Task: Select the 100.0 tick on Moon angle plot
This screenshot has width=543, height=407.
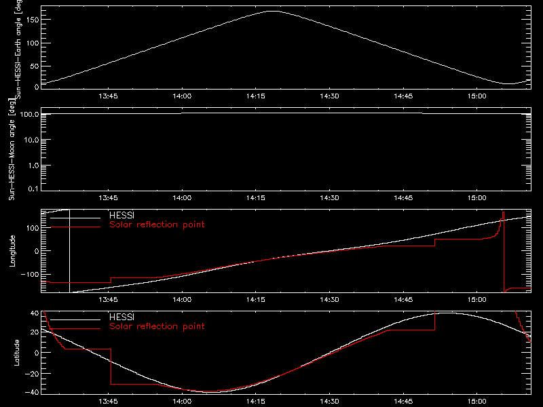Action: [x=29, y=114]
